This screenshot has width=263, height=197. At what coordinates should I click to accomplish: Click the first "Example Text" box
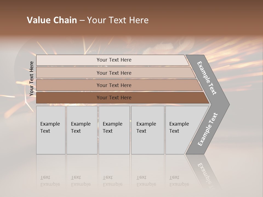51,130
